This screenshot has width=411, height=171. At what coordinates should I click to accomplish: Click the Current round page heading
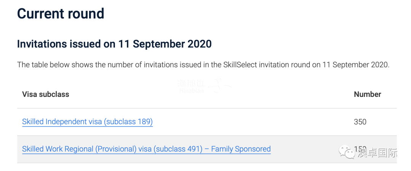tap(61, 14)
